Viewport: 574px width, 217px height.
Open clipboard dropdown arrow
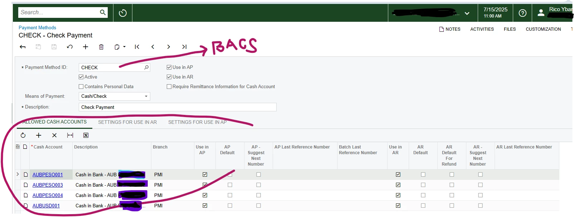pos(124,47)
